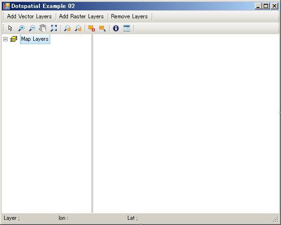Click Zoom to Full Extent icon
Viewport: 281px width, 225px height.
click(54, 29)
